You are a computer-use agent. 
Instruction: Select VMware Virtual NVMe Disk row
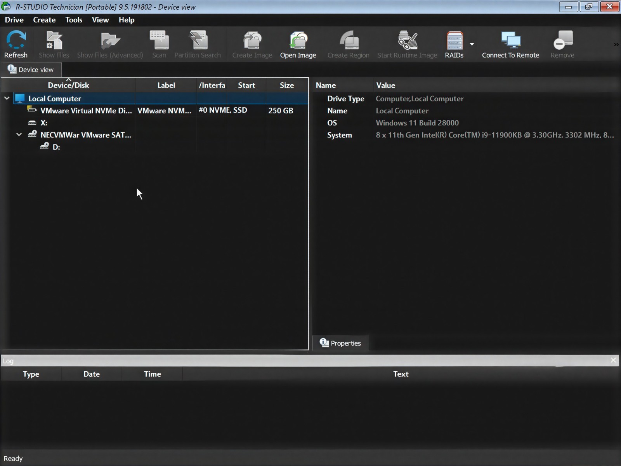[x=86, y=111]
